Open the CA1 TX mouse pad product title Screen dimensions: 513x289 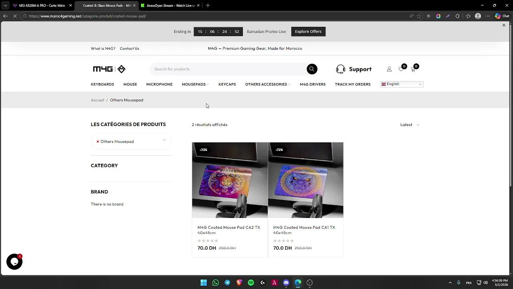tap(304, 230)
